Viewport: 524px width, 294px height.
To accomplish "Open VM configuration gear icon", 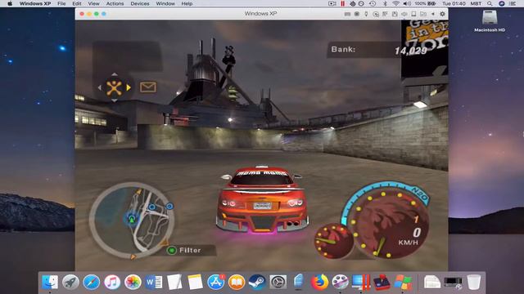I will [x=442, y=14].
